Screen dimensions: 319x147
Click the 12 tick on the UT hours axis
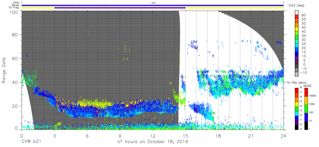point(153,136)
